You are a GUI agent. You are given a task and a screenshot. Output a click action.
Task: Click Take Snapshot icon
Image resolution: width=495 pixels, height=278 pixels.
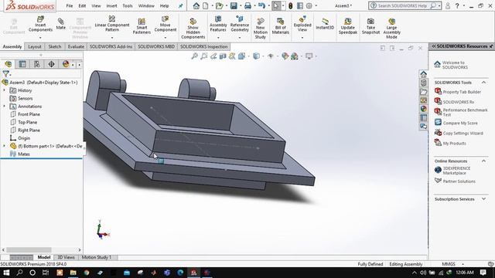tap(370, 26)
